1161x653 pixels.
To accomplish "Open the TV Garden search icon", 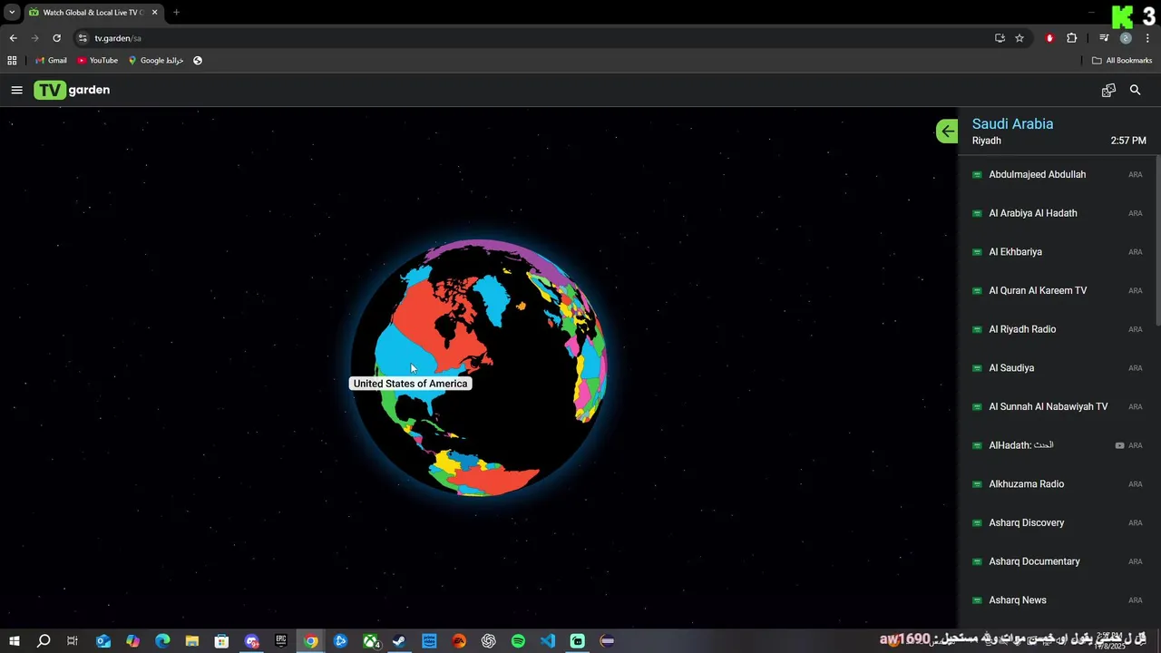I will pyautogui.click(x=1135, y=90).
